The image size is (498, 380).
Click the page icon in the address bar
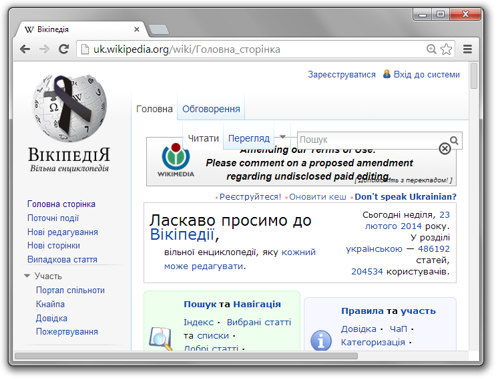[85, 49]
